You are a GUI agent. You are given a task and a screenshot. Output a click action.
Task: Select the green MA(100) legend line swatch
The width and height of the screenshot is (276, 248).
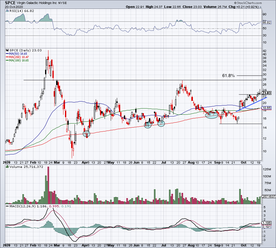coord(7,60)
